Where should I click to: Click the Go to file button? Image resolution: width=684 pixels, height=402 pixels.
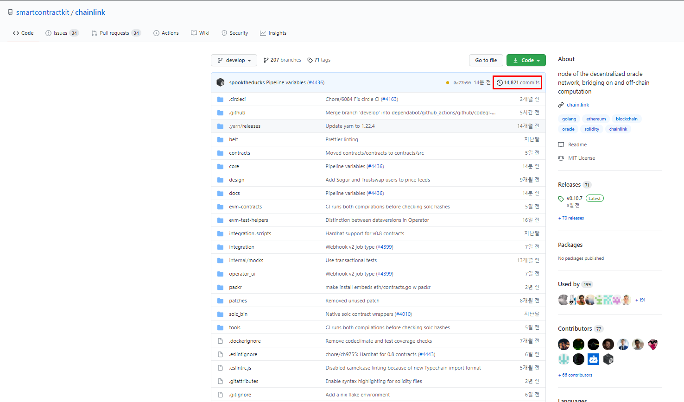click(x=486, y=60)
